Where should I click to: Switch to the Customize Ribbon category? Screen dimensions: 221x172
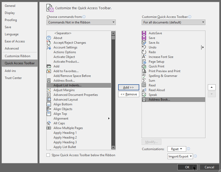pyautogui.click(x=17, y=56)
